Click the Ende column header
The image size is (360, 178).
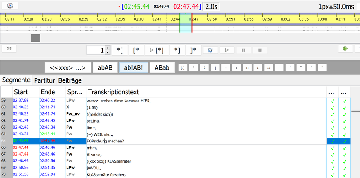52,92
